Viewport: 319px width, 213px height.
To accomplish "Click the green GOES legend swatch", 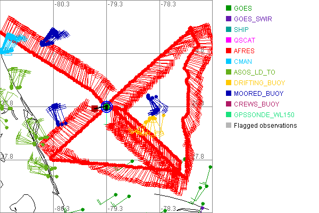I will [229, 9].
